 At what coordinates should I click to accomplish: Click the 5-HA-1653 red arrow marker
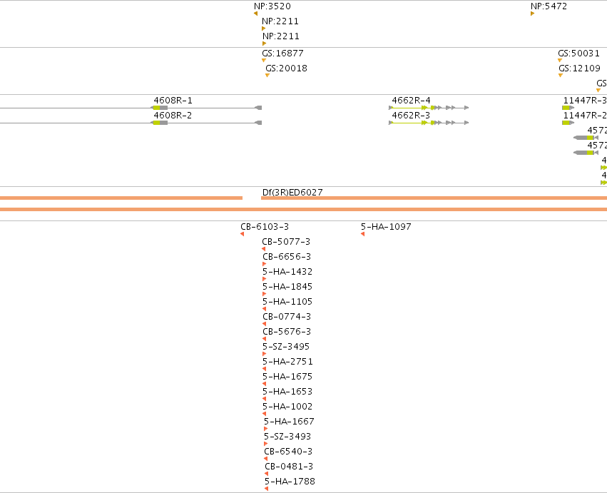265,399
